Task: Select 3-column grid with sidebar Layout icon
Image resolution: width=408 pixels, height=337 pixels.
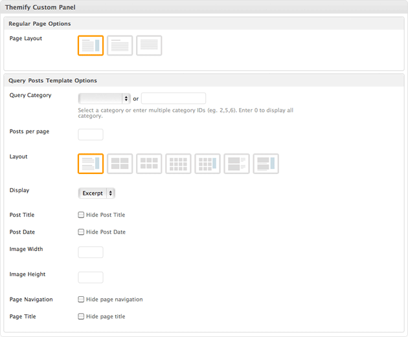Action: [x=207, y=164]
